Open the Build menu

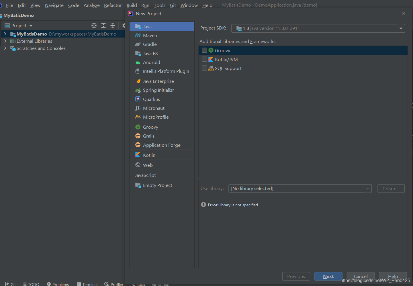(x=132, y=5)
